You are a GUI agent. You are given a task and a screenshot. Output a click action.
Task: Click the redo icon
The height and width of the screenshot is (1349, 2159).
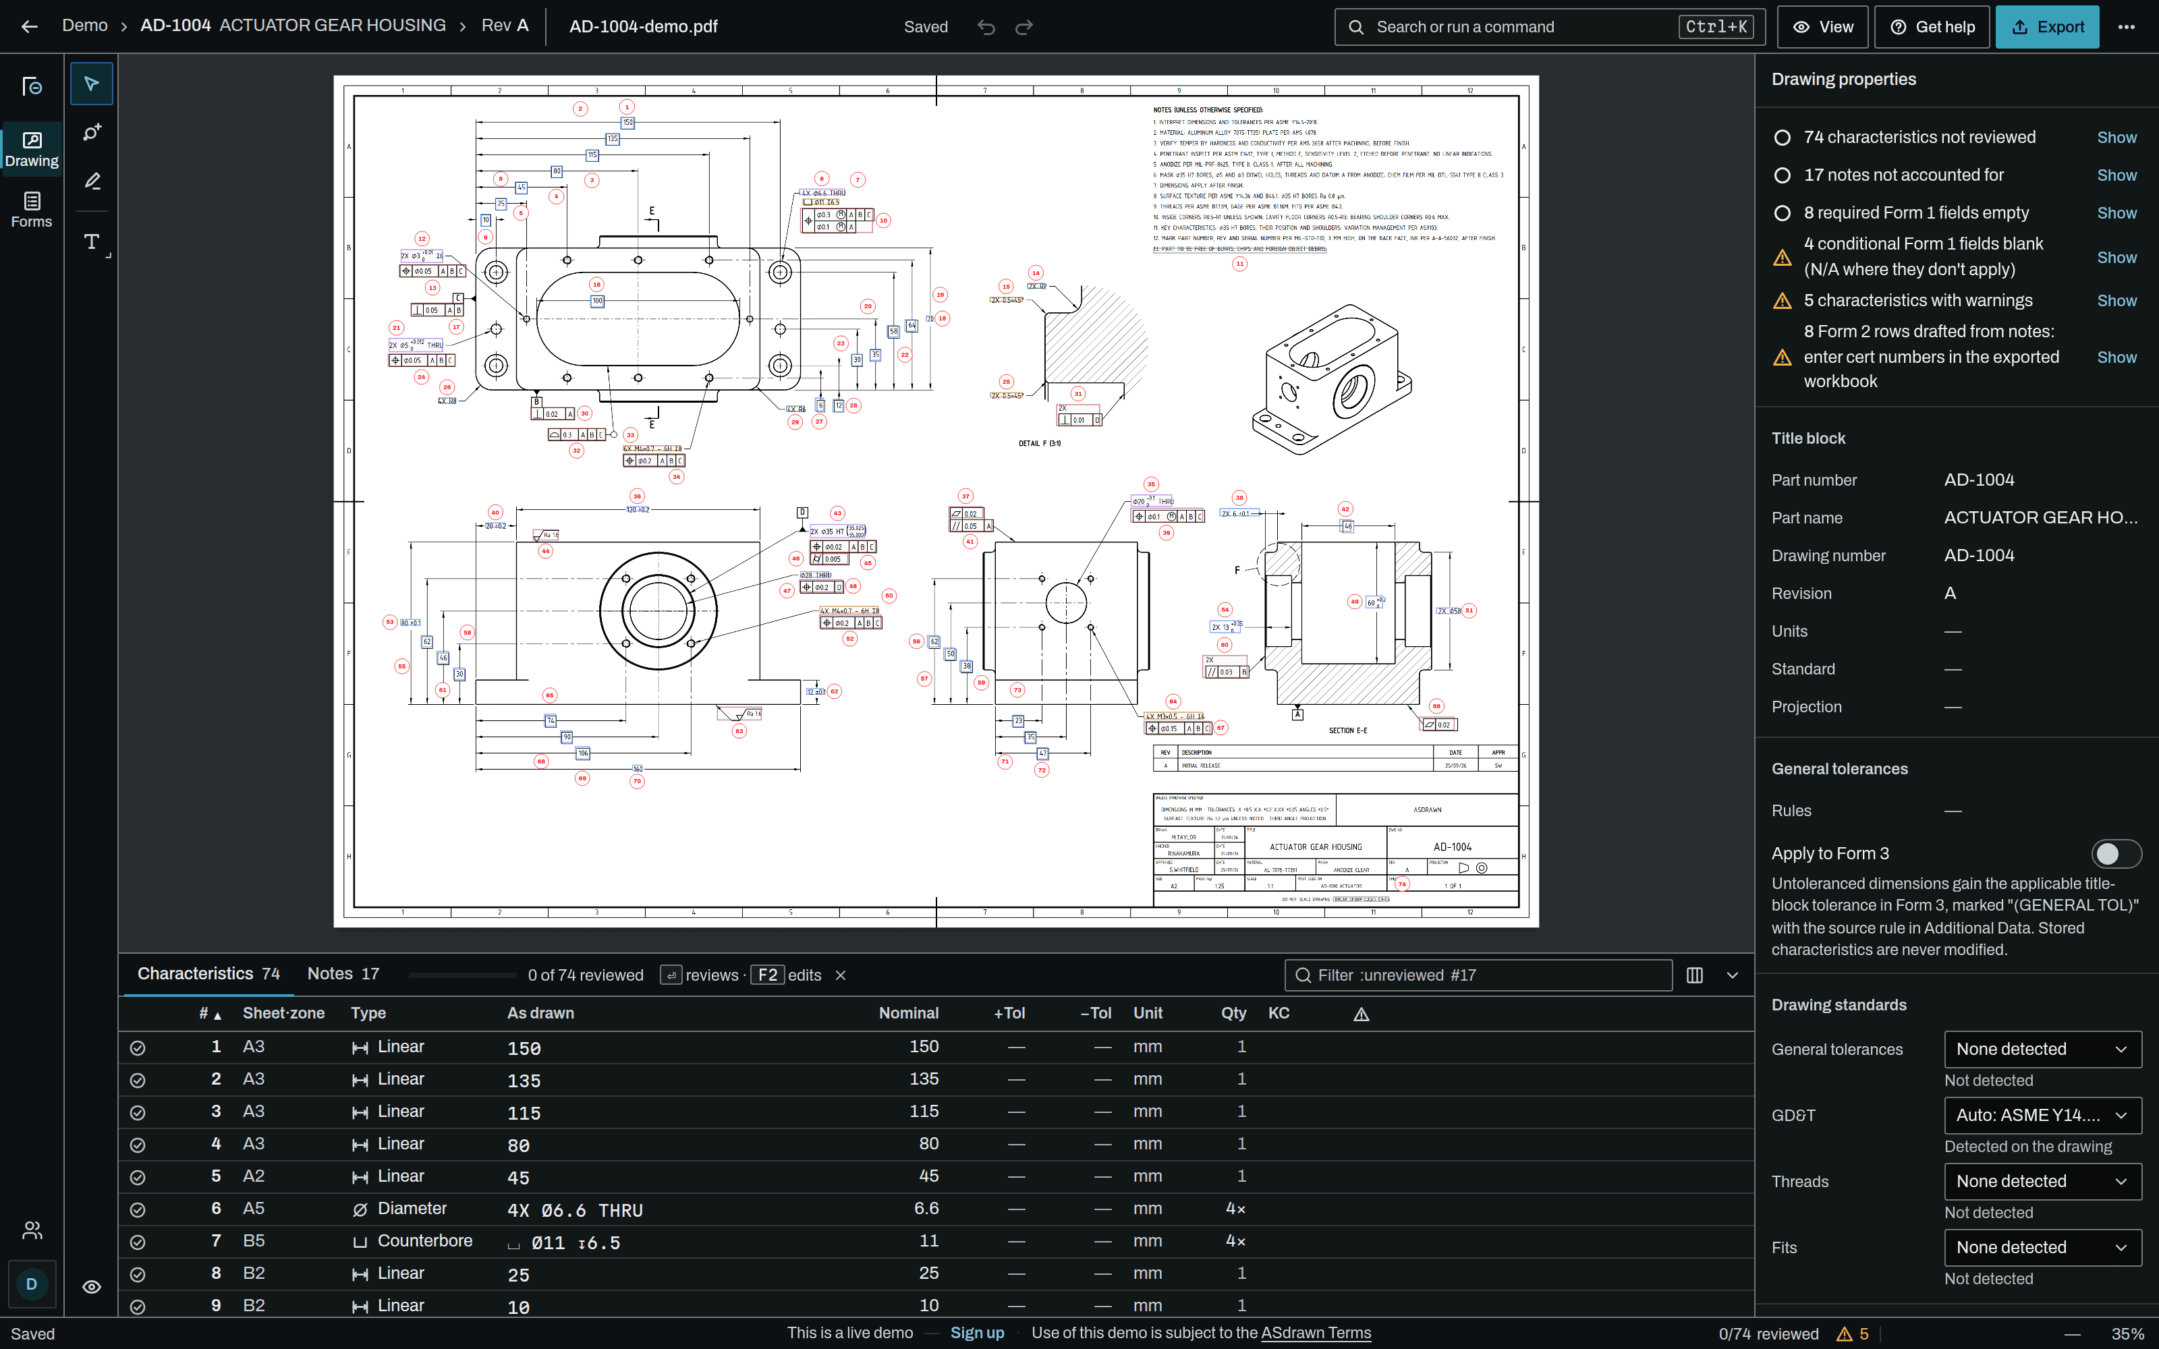1024,27
